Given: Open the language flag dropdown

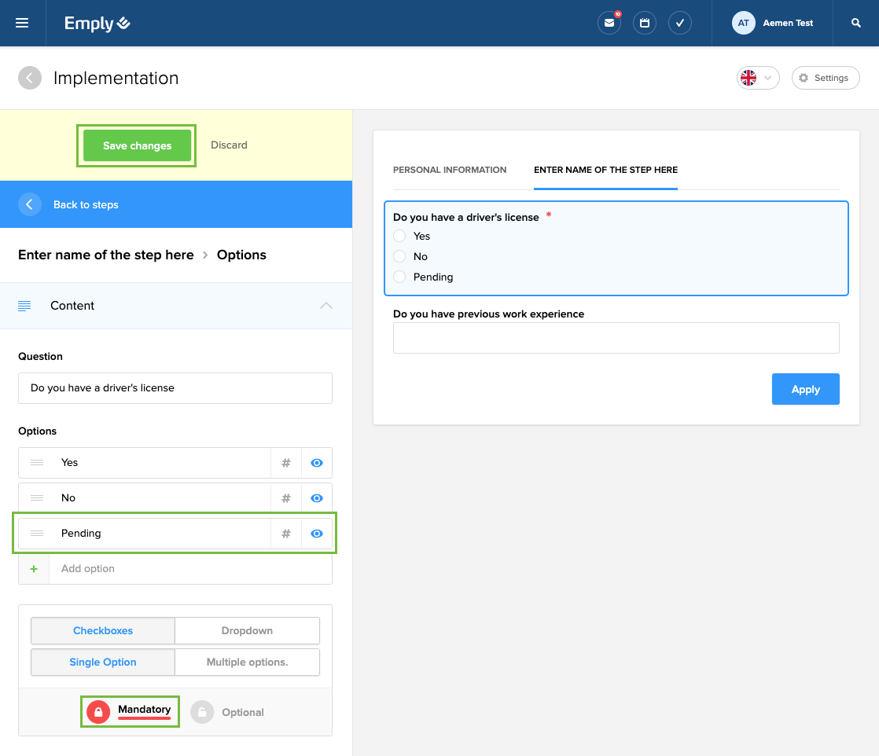Looking at the screenshot, I should coord(757,78).
